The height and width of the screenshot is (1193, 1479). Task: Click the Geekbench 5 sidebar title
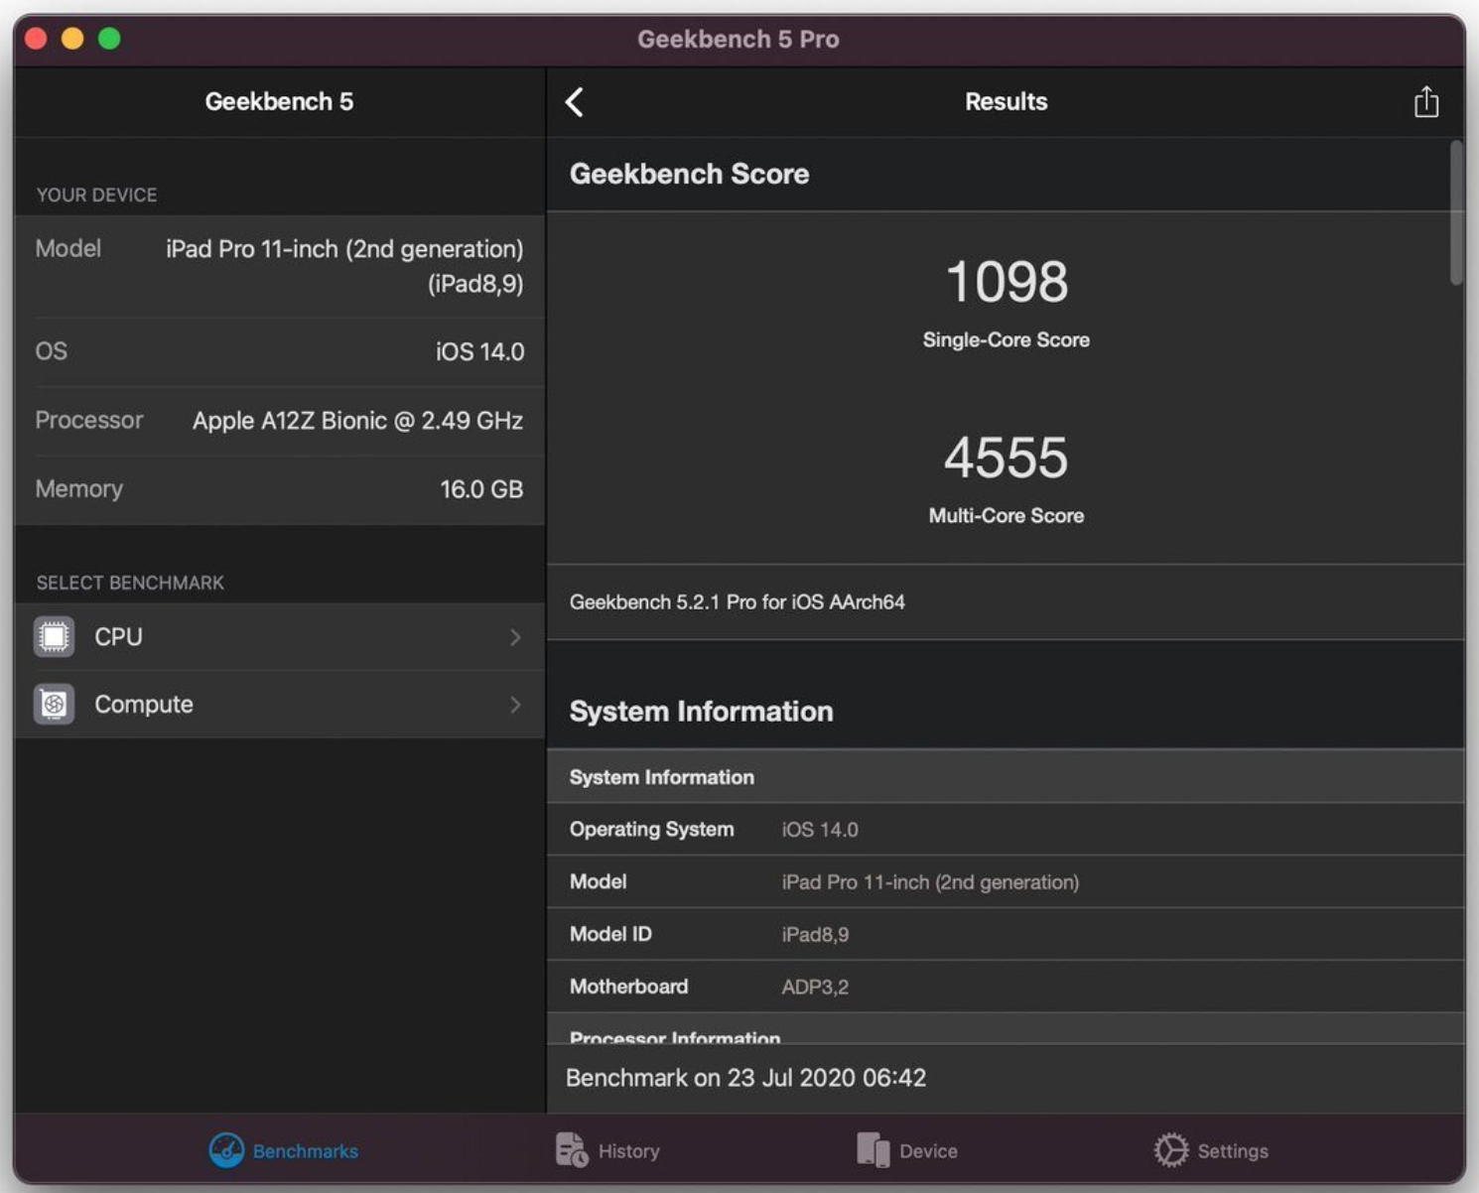coord(279,102)
